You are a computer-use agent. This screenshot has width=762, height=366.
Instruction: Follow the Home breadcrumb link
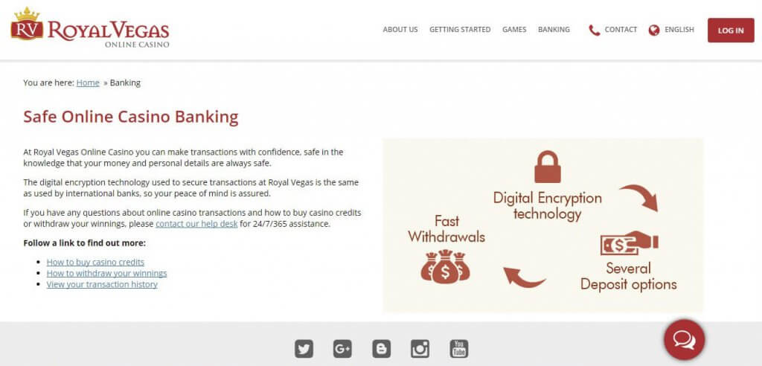(x=88, y=83)
